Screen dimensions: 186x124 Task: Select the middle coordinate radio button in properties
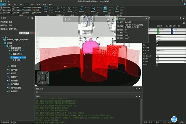click(167, 26)
